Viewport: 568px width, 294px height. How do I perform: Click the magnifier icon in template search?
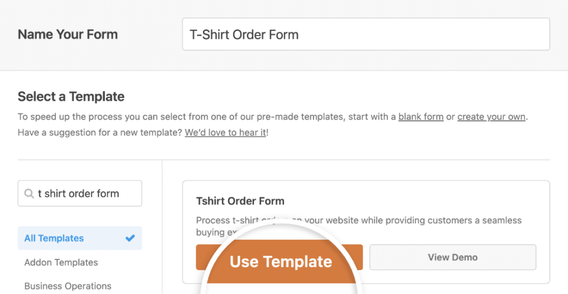coord(28,194)
